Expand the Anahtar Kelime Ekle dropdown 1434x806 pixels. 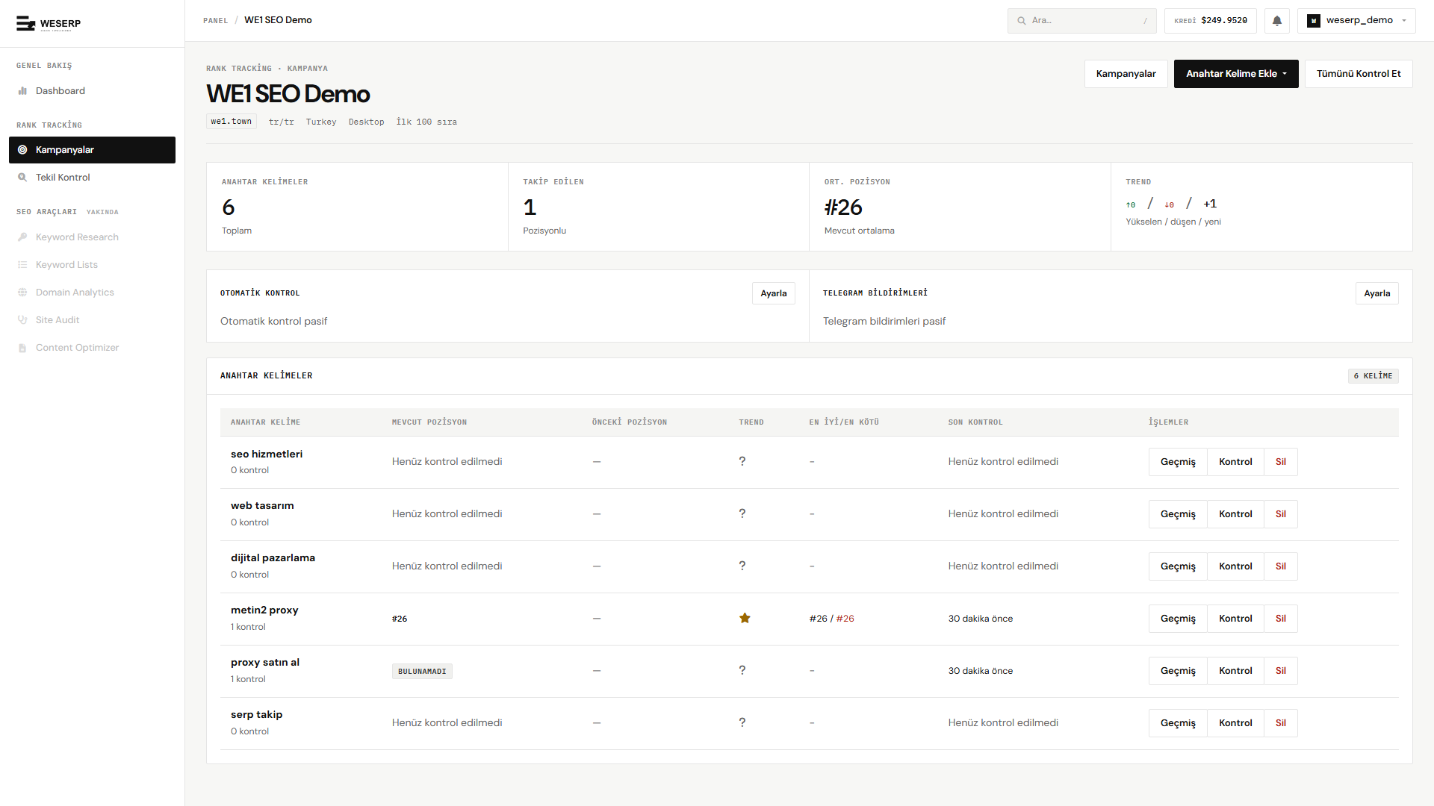coord(1236,74)
